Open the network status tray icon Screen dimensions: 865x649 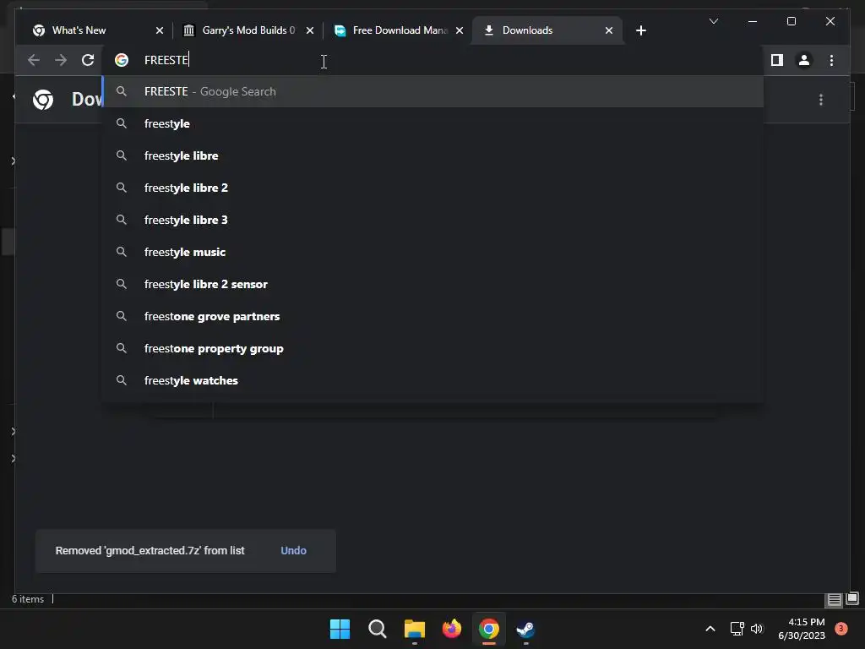point(737,629)
